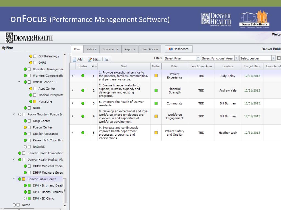Screen dimensions: 281x210
Task: Click green metric square for Financial Strength row
Action: click(x=156, y=91)
